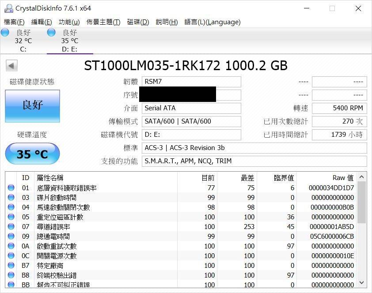Click status orb of attribute 05 row

pyautogui.click(x=11, y=217)
